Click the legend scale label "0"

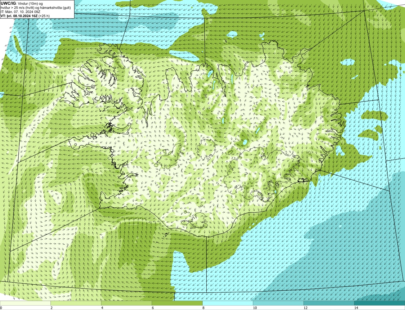pos(1,308)
